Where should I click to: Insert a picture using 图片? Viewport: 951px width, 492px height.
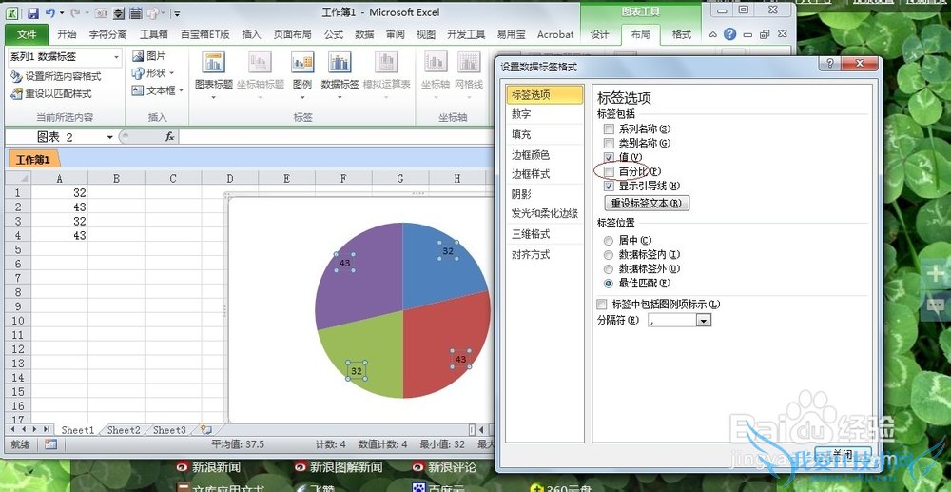coord(148,56)
